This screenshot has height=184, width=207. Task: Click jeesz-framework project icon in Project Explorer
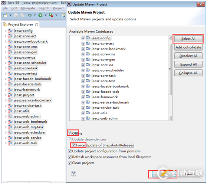pos(10,90)
